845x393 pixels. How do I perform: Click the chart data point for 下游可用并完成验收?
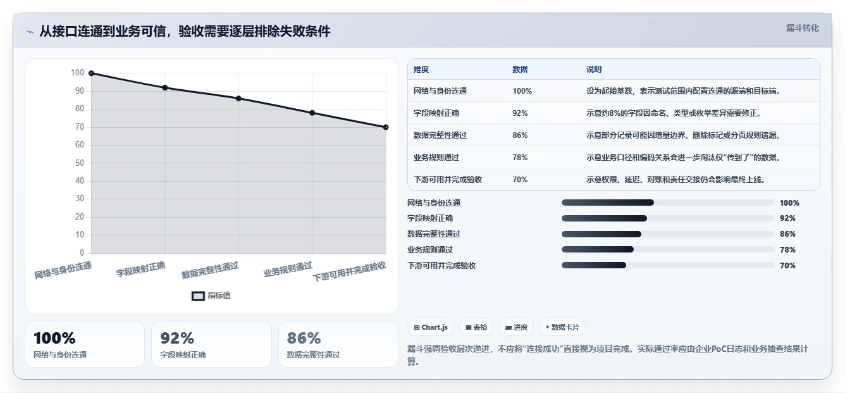[x=386, y=127]
